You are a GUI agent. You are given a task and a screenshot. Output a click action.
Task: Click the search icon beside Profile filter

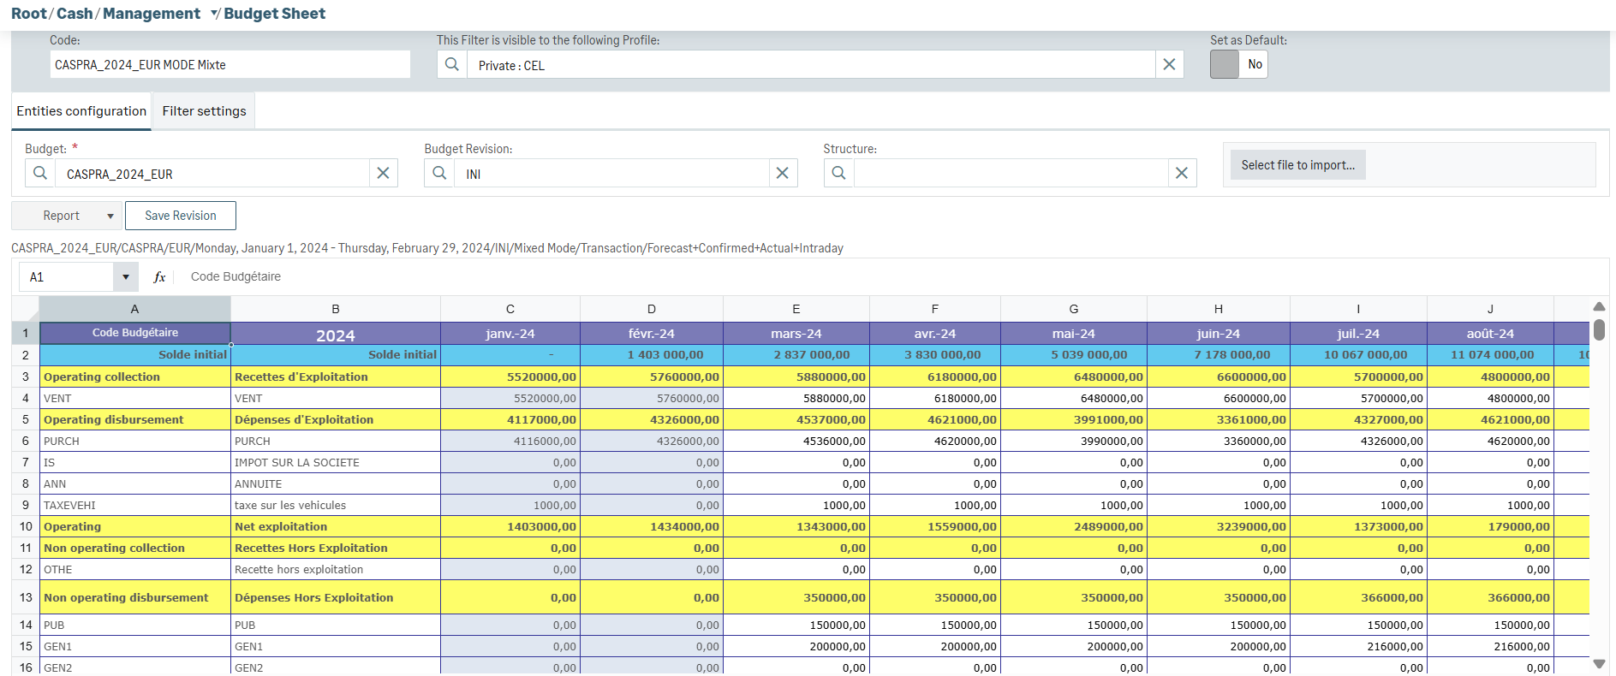(x=452, y=65)
